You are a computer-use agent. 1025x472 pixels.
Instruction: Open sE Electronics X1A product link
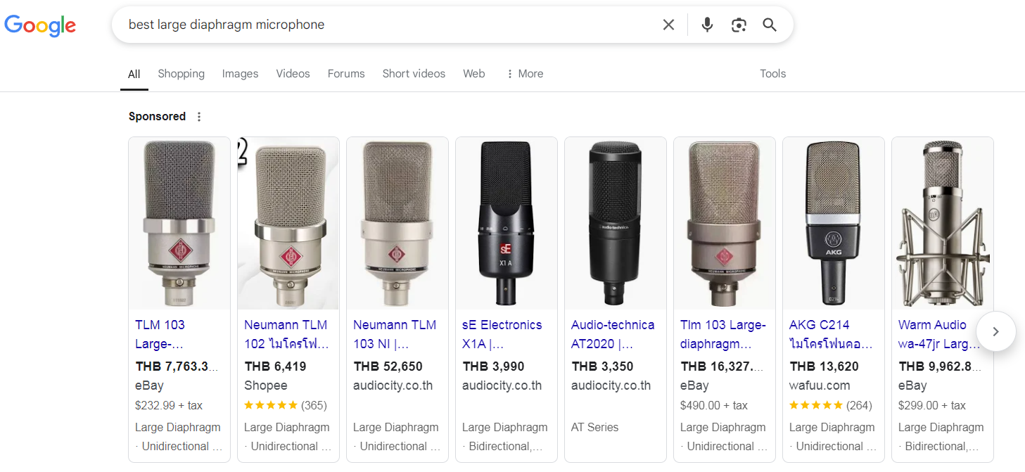point(502,334)
